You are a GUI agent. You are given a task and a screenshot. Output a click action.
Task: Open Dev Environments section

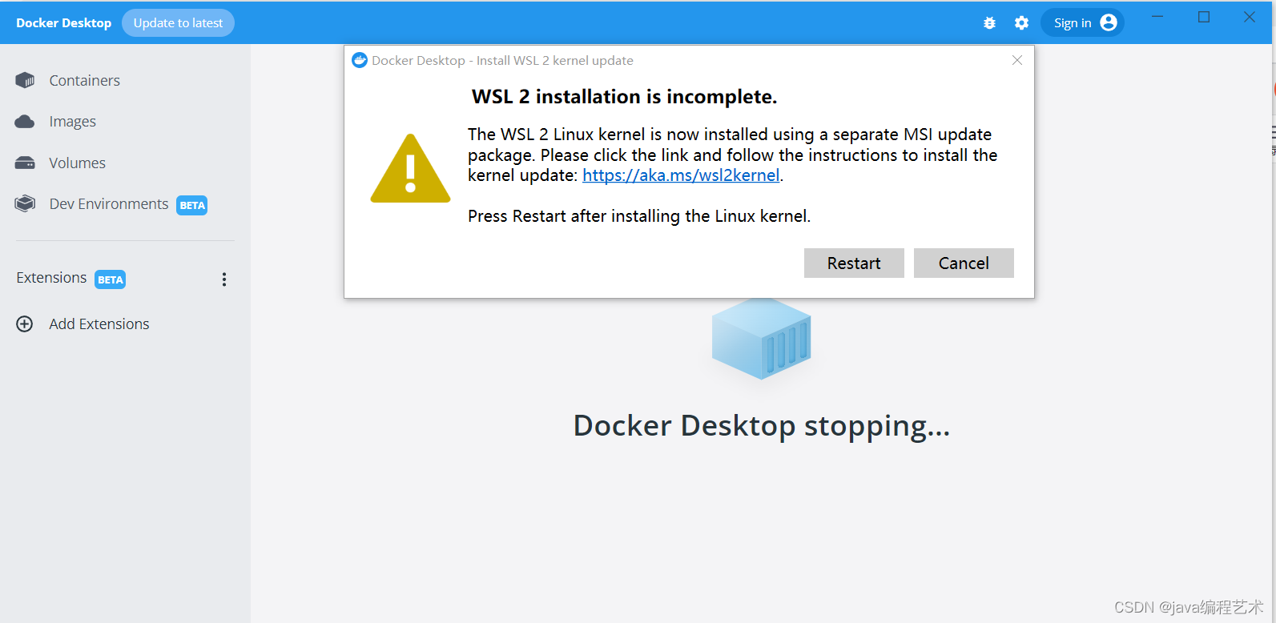[x=109, y=204]
